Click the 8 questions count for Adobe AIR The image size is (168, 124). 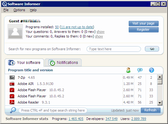[x=151, y=84]
